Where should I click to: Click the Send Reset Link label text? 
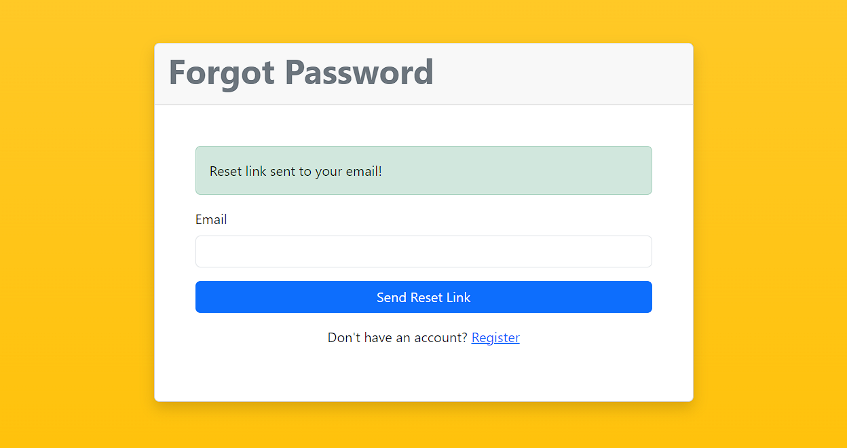423,297
